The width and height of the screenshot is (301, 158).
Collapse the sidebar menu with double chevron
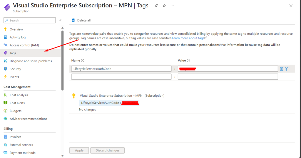60,20
